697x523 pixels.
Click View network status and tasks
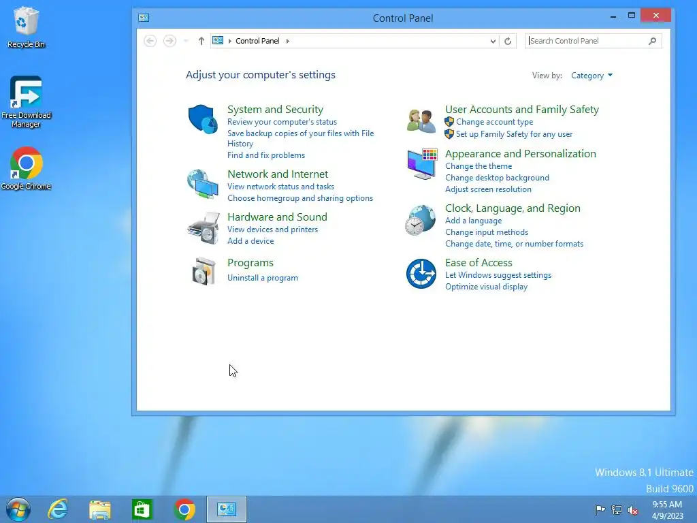point(280,187)
